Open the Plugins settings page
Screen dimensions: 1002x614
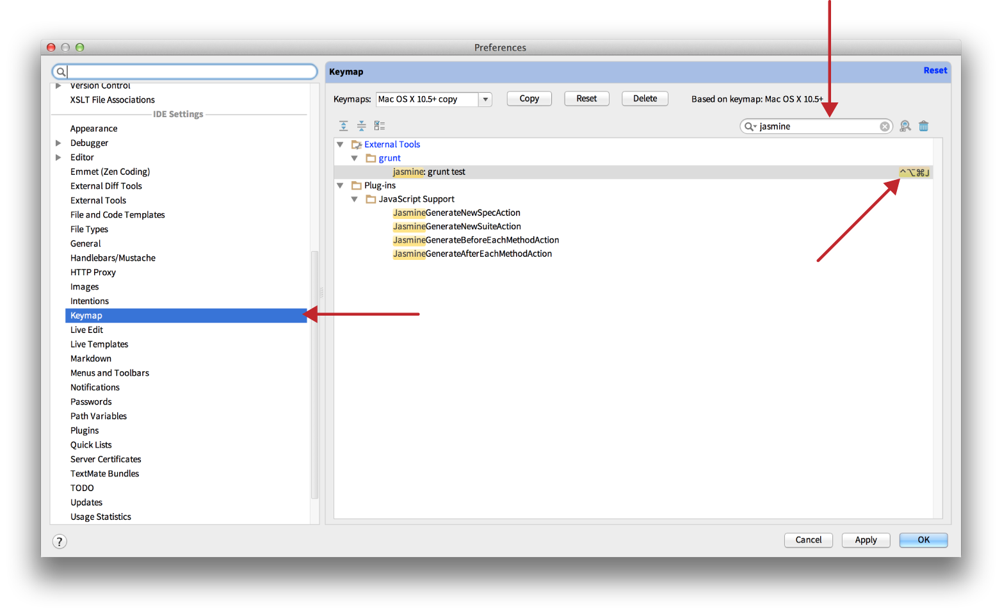click(85, 431)
